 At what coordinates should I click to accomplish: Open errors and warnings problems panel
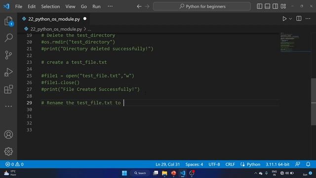[14, 164]
